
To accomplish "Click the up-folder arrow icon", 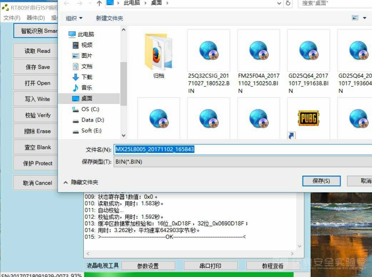I will pos(99,3).
